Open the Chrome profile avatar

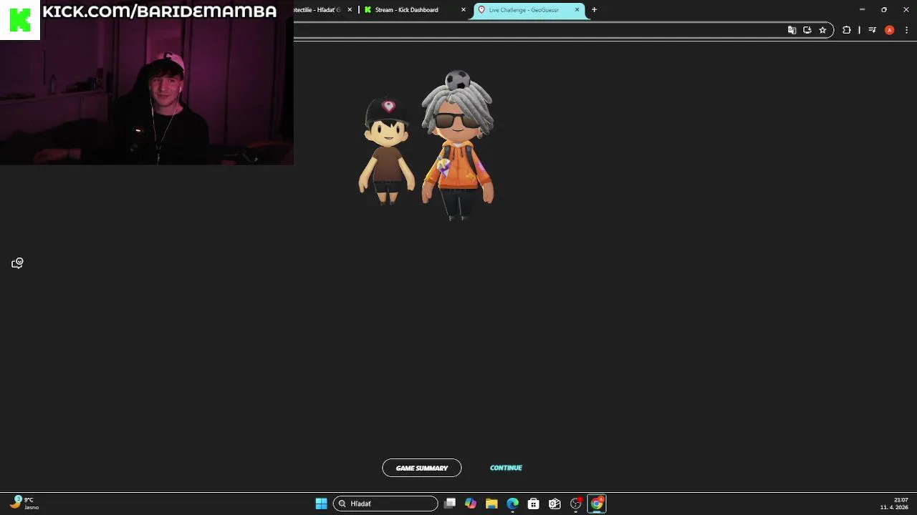(889, 30)
